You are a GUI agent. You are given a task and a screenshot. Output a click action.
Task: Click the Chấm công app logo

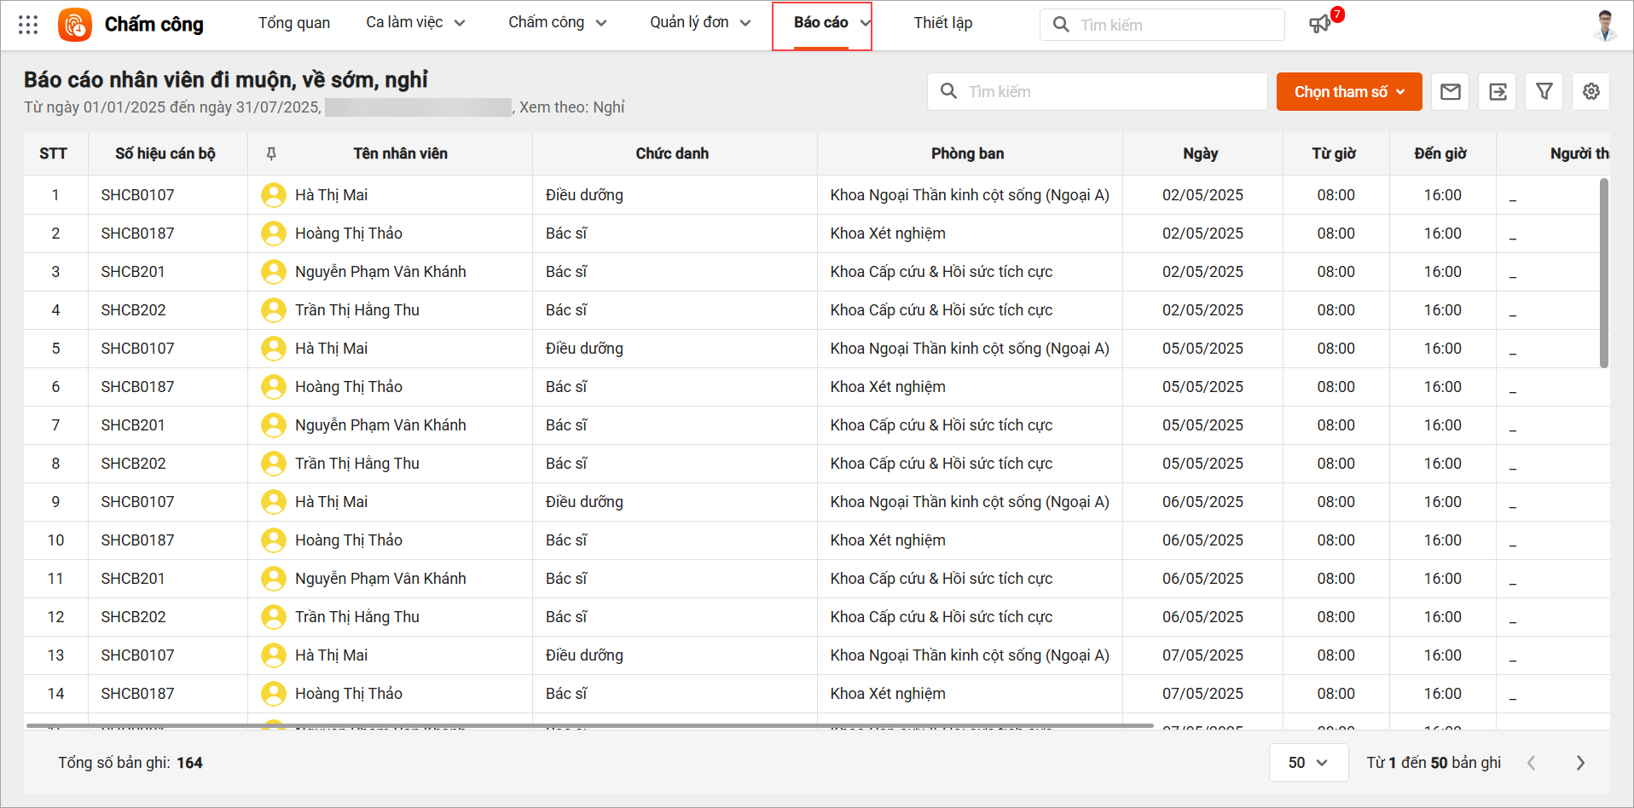75,25
